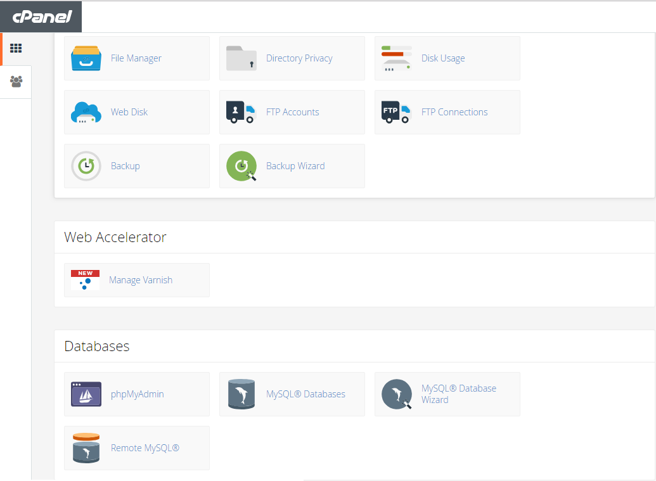The width and height of the screenshot is (656, 481).
Task: Select the Backup Wizard icon
Action: tap(241, 165)
